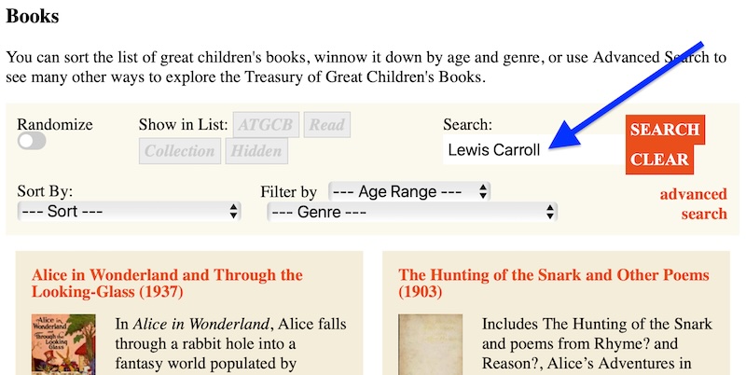Toggle the Randomize switch

(x=32, y=141)
